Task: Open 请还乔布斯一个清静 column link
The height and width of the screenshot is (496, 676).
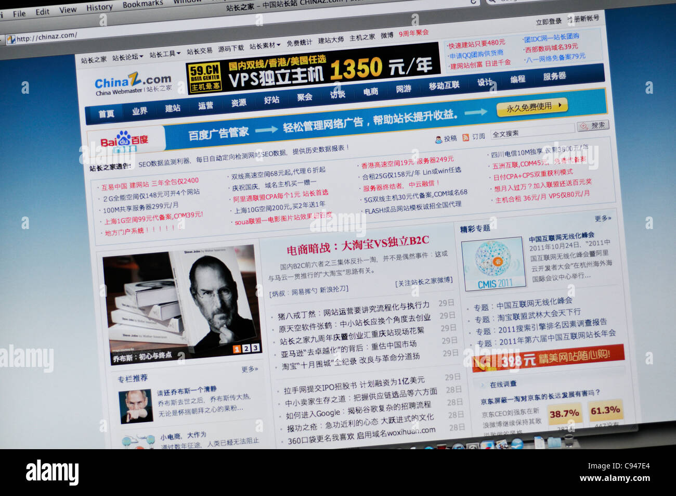Action: tap(187, 391)
